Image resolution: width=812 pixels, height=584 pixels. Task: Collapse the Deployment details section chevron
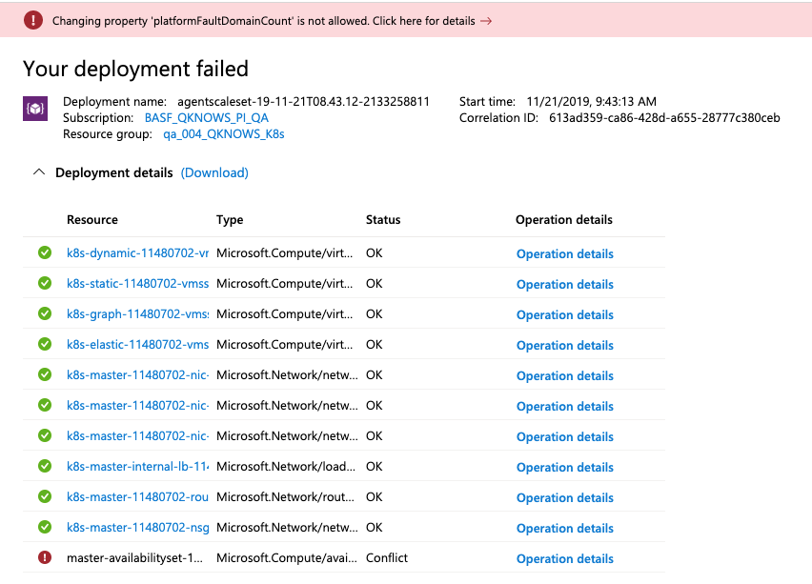[39, 172]
